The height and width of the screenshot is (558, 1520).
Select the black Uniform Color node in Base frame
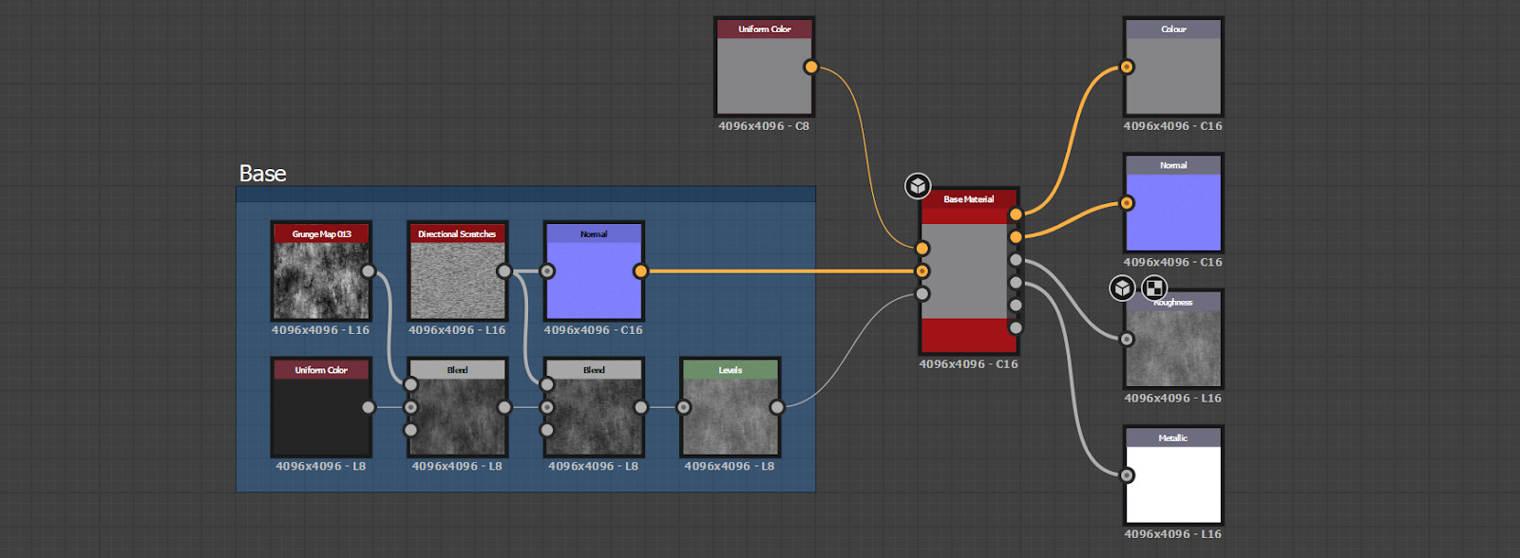point(321,407)
